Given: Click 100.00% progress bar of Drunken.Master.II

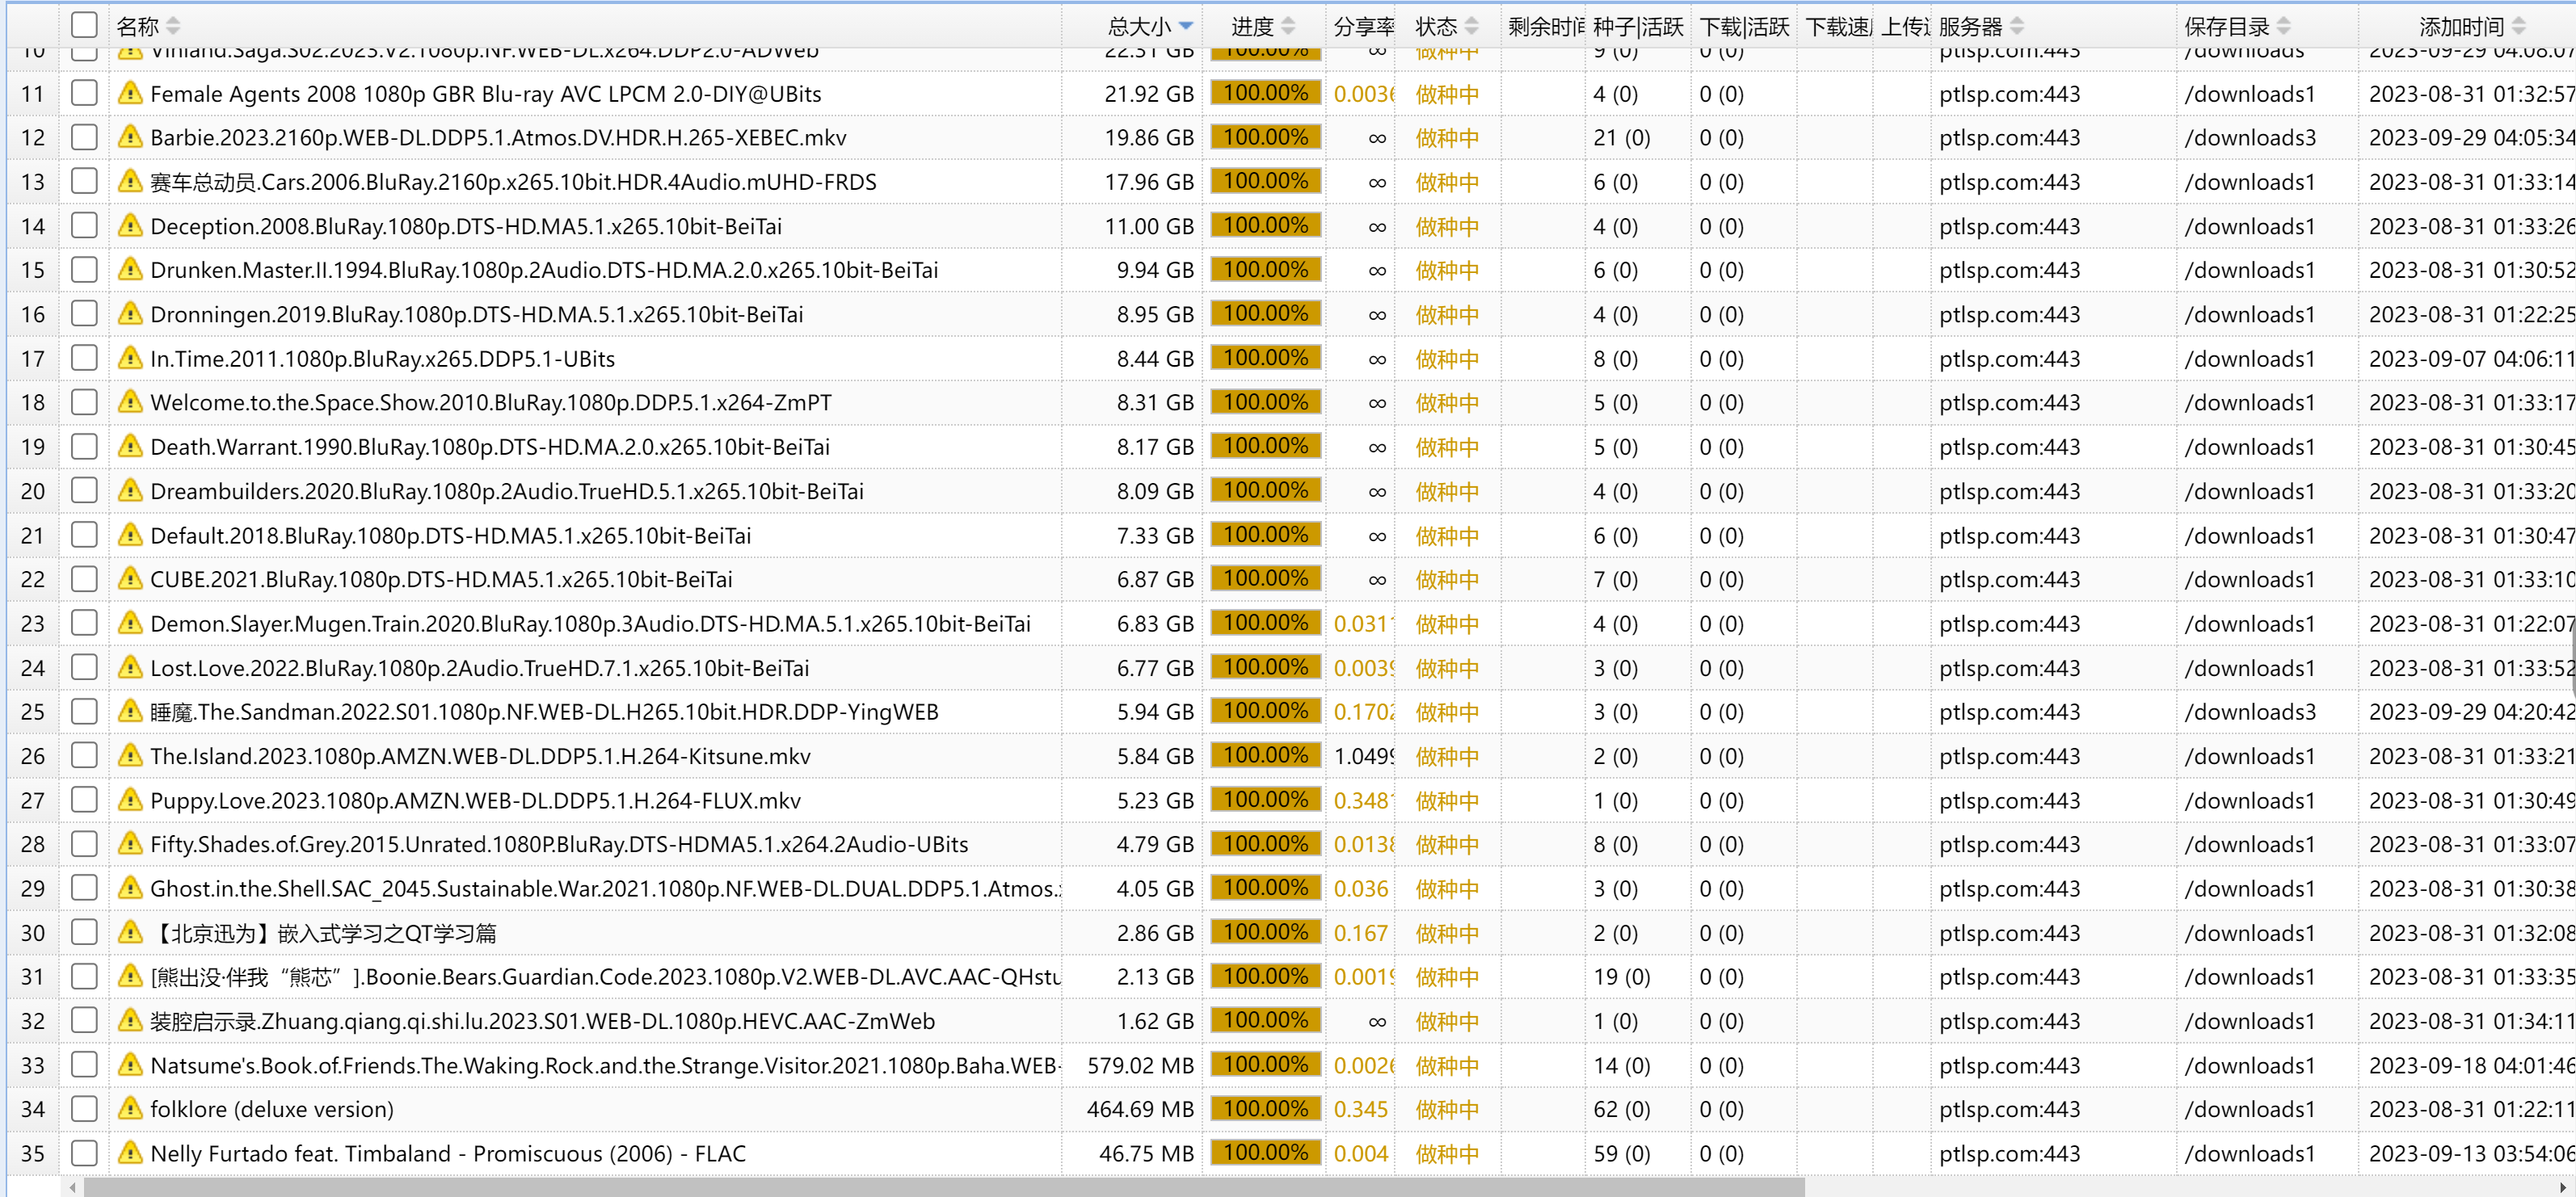Looking at the screenshot, I should [1265, 270].
